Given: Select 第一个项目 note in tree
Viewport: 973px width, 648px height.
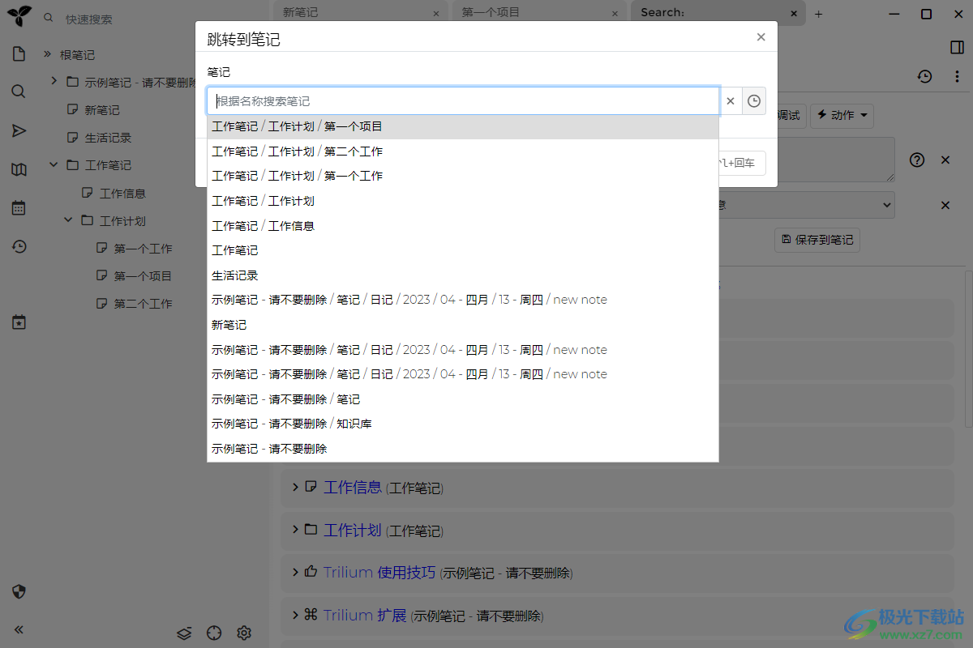Looking at the screenshot, I should coord(143,276).
